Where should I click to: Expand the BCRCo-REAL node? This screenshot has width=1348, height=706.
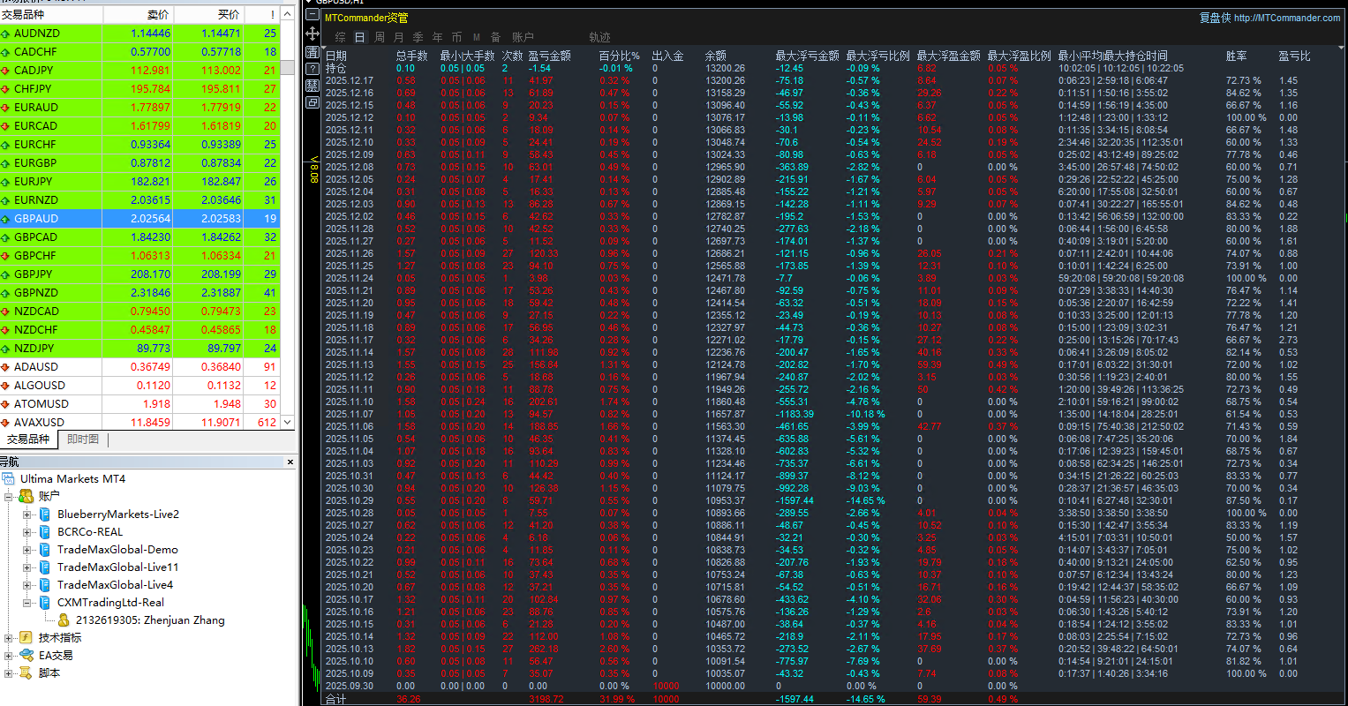pyautogui.click(x=26, y=532)
